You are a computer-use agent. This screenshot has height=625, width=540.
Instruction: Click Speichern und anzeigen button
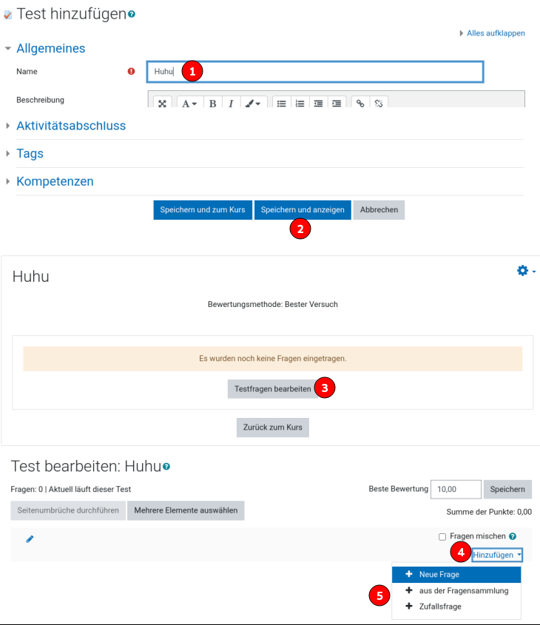coord(303,210)
